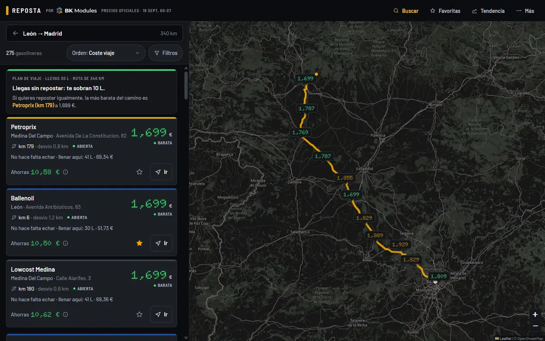
Task: Click the "Llenar aquí: 41 L · 69,34 €" text
Action: pyautogui.click(x=86, y=157)
